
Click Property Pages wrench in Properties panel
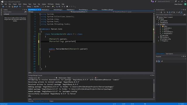(x=162, y=62)
